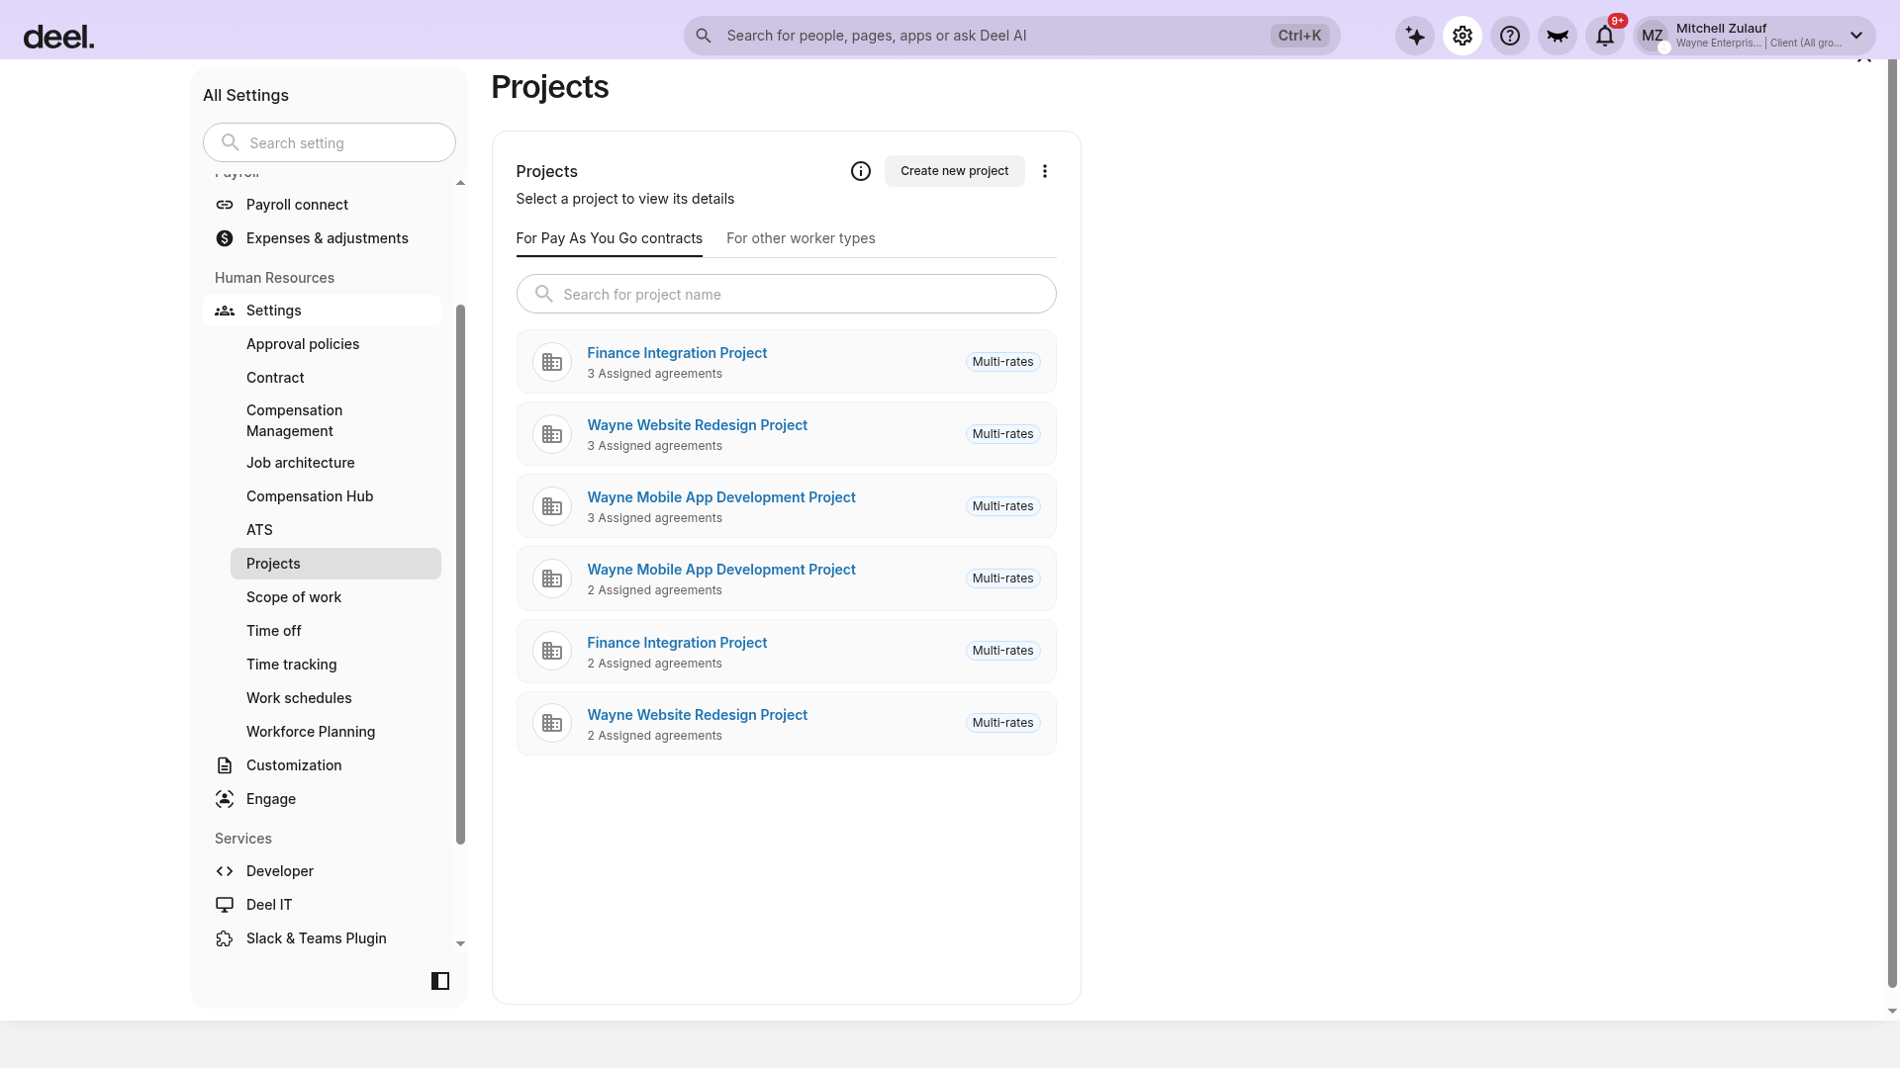Click the main page vertical scrollbar
The height and width of the screenshot is (1068, 1900).
coord(1892,524)
